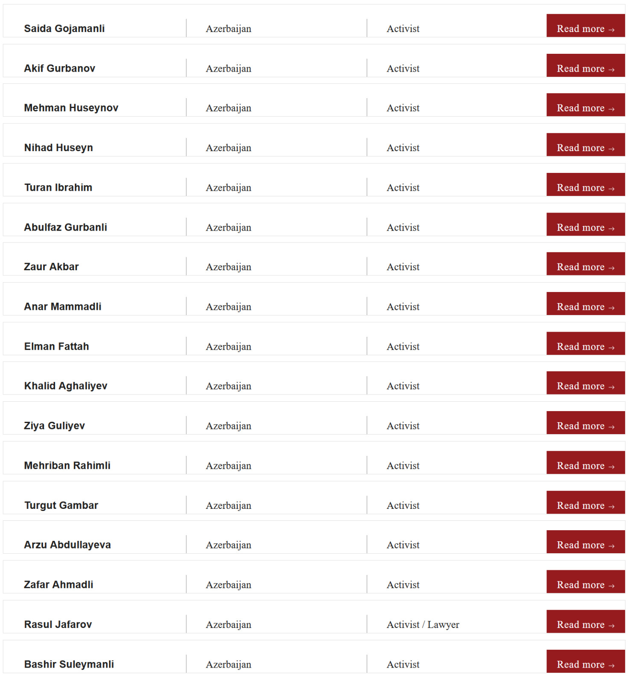Viewport: 637px width, 683px height.
Task: Click Zaur Akbar's Read more button
Action: pos(585,264)
